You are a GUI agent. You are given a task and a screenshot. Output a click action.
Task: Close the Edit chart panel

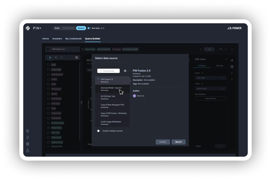(x=226, y=59)
